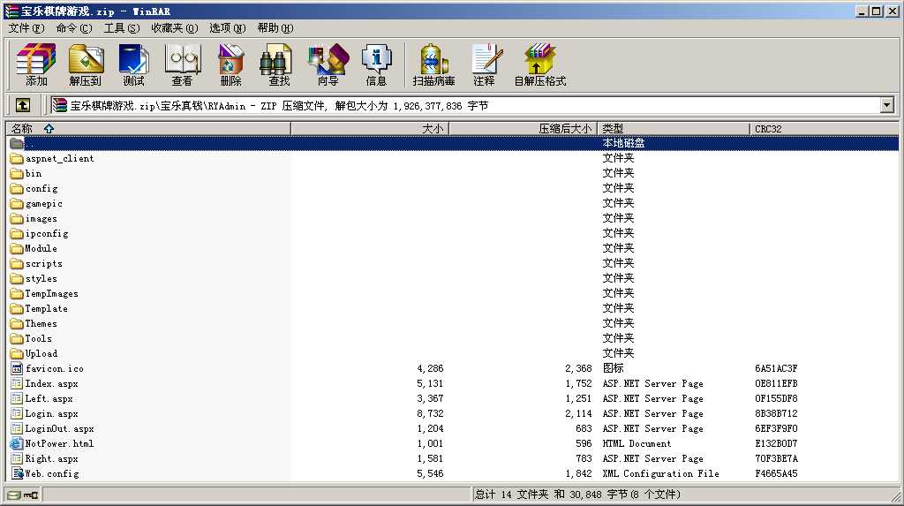
Task: Open the Wizard (向导) toolbar icon
Action: 328,64
